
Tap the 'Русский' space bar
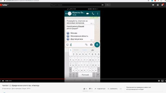coord(85,75)
